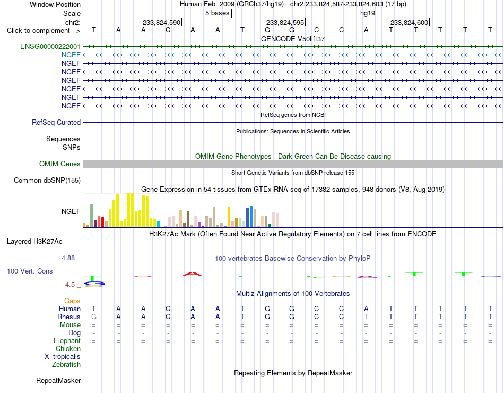The image size is (504, 393).
Task: Click the RefSeq Curated blue intron line
Action: 293,122
